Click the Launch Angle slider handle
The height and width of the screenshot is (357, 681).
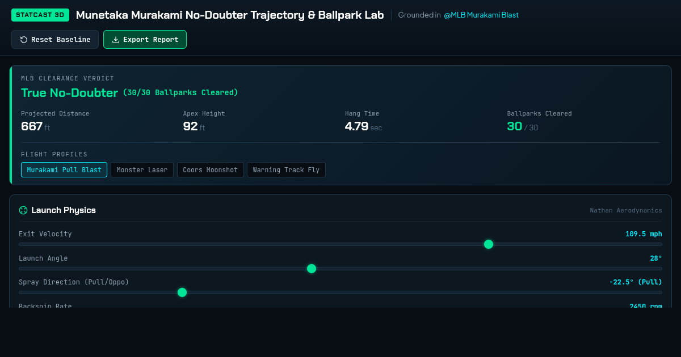[312, 269]
